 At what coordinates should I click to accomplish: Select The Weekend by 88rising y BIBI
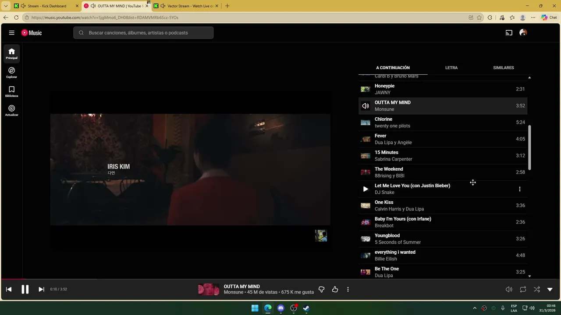click(x=443, y=172)
